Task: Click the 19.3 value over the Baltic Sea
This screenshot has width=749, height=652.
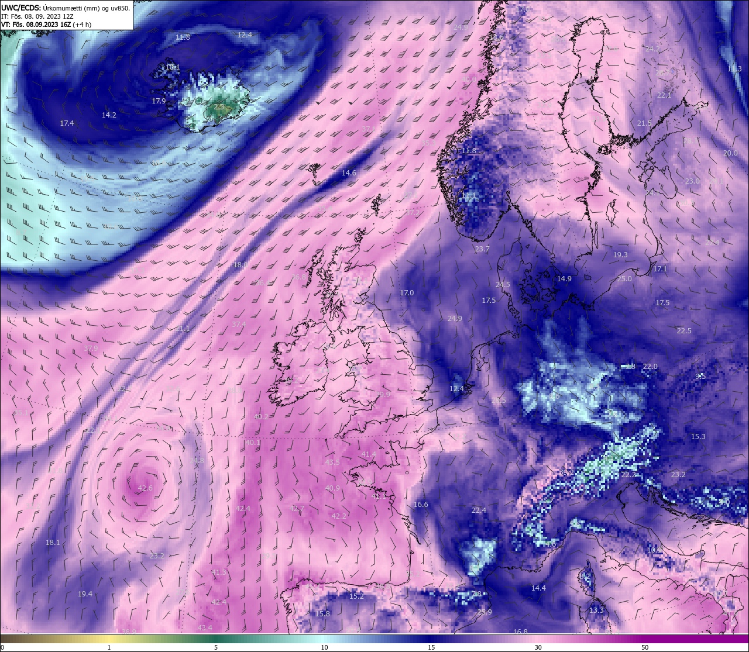Action: point(620,255)
